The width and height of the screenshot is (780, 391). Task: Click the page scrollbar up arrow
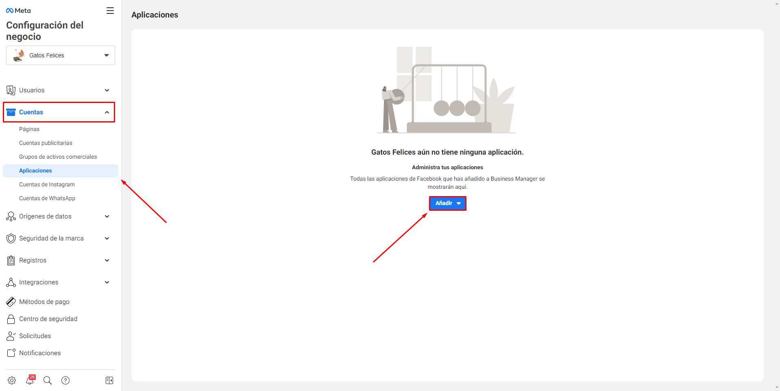click(777, 3)
